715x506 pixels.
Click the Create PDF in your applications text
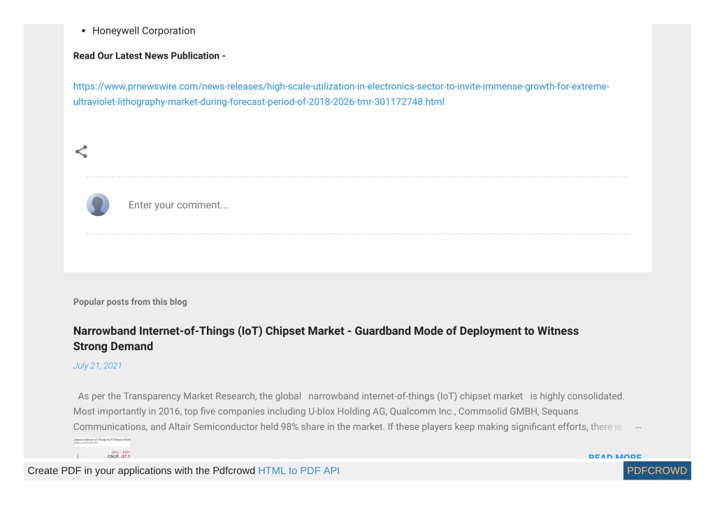coord(141,471)
